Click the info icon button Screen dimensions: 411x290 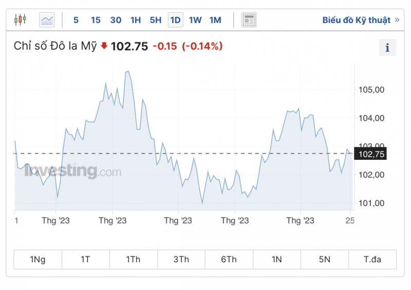tap(387, 48)
